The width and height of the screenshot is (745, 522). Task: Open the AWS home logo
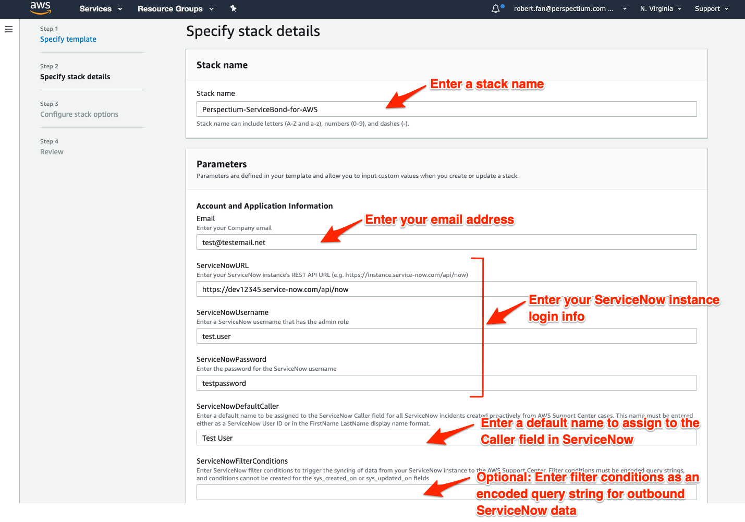pyautogui.click(x=40, y=8)
